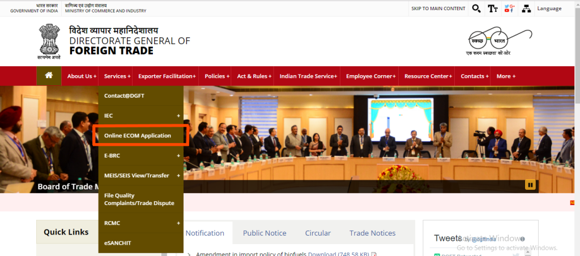Viewport: 580px width, 256px height.
Task: Select MEIS/SEIS View/Transfer menu entry
Action: point(141,176)
